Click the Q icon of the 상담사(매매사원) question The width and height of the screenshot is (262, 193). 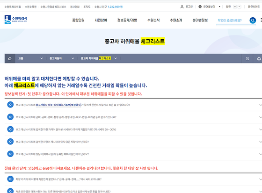10,154
